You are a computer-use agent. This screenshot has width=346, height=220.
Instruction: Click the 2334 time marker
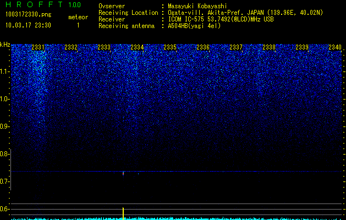coord(137,47)
